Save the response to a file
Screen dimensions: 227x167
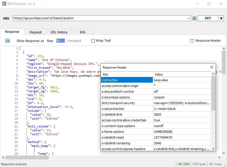[x=7, y=40]
